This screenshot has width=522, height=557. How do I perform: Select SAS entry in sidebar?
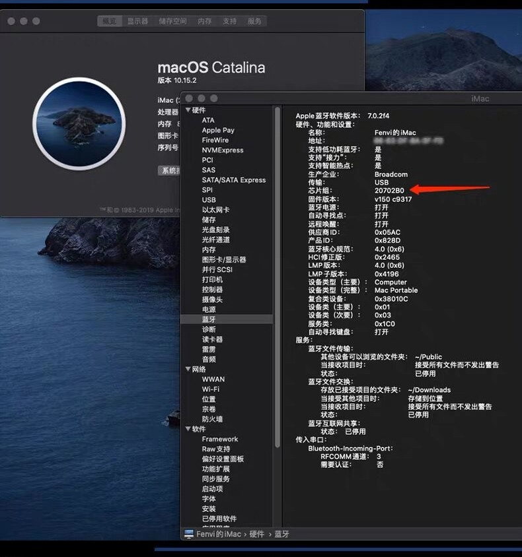(208, 170)
